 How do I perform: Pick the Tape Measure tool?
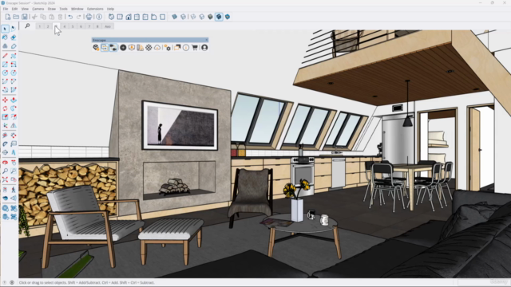[5, 135]
